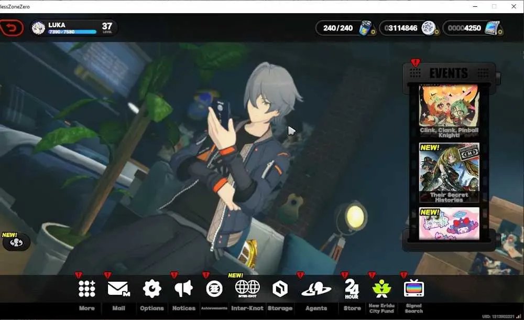
Task: Minimize the ZenlessZoneZero window
Action: pyautogui.click(x=475, y=6)
